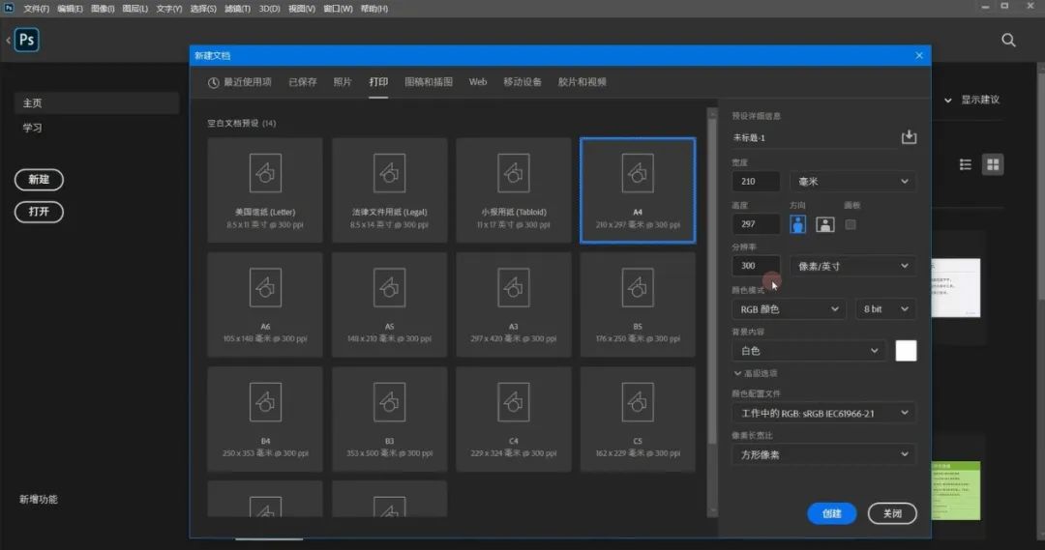1045x550 pixels.
Task: Open 新增功能 link
Action: click(x=38, y=500)
